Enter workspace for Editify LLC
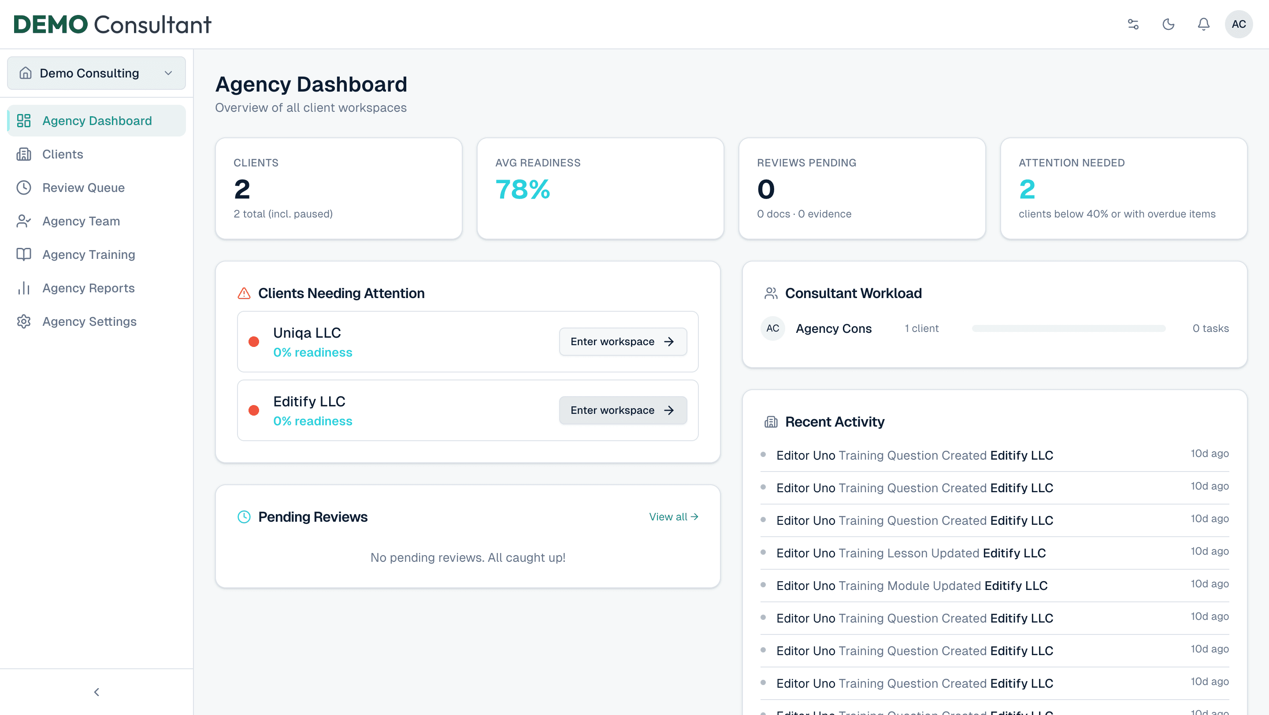This screenshot has width=1269, height=715. (623, 410)
